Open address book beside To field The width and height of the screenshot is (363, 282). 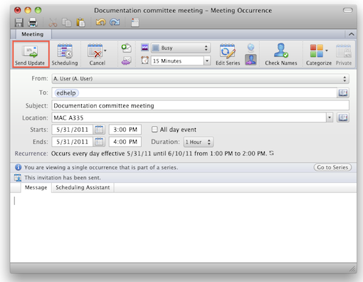tap(343, 93)
